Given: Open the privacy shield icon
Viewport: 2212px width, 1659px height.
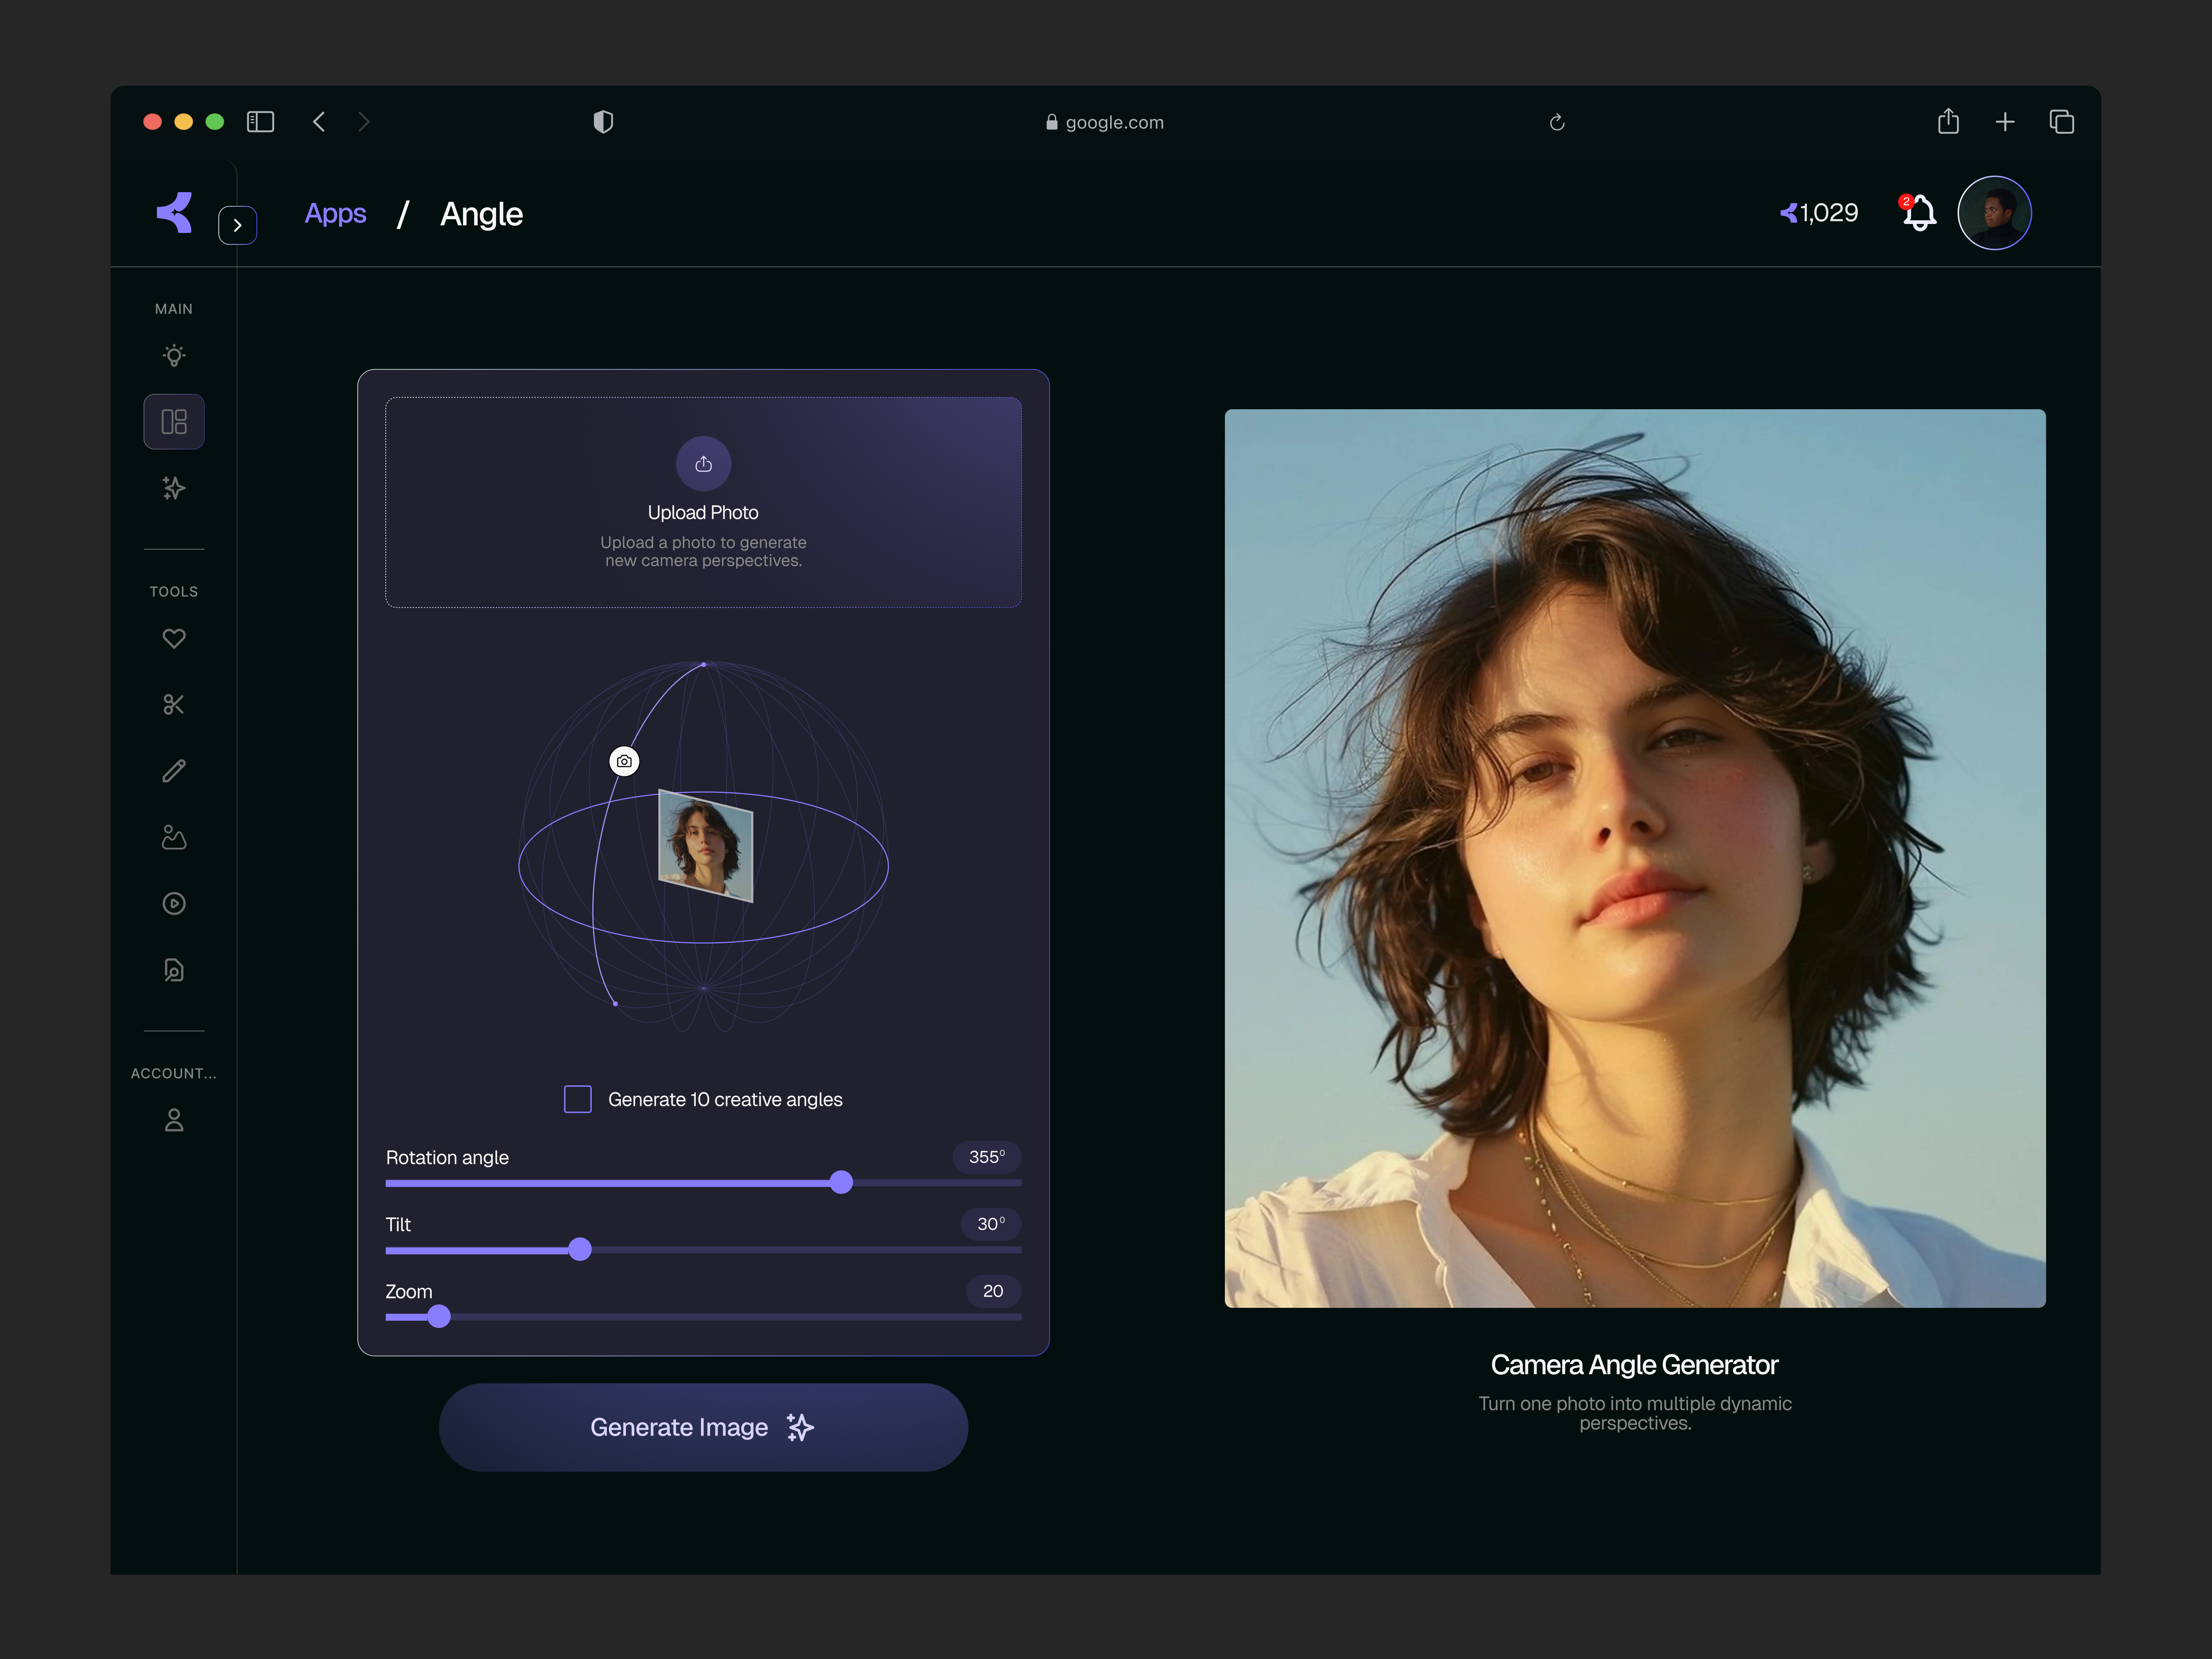Looking at the screenshot, I should (x=603, y=122).
